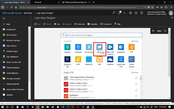This screenshot has width=174, height=109.
Task: Open the feedback smiley icon
Action: [x=136, y=13]
